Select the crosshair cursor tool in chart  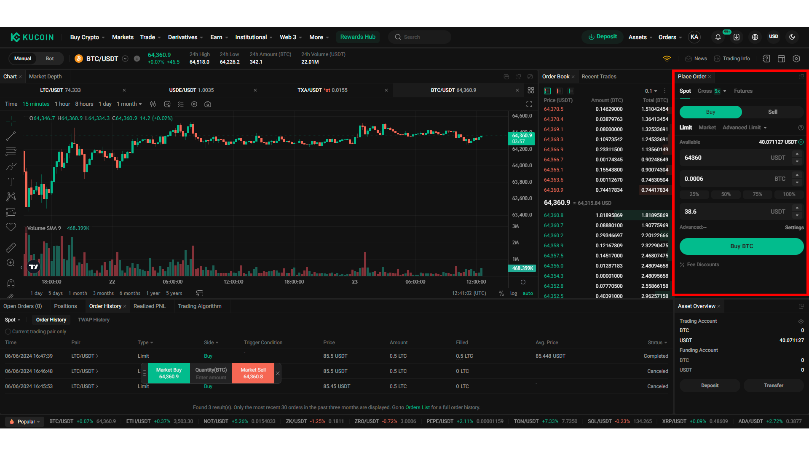[11, 121]
